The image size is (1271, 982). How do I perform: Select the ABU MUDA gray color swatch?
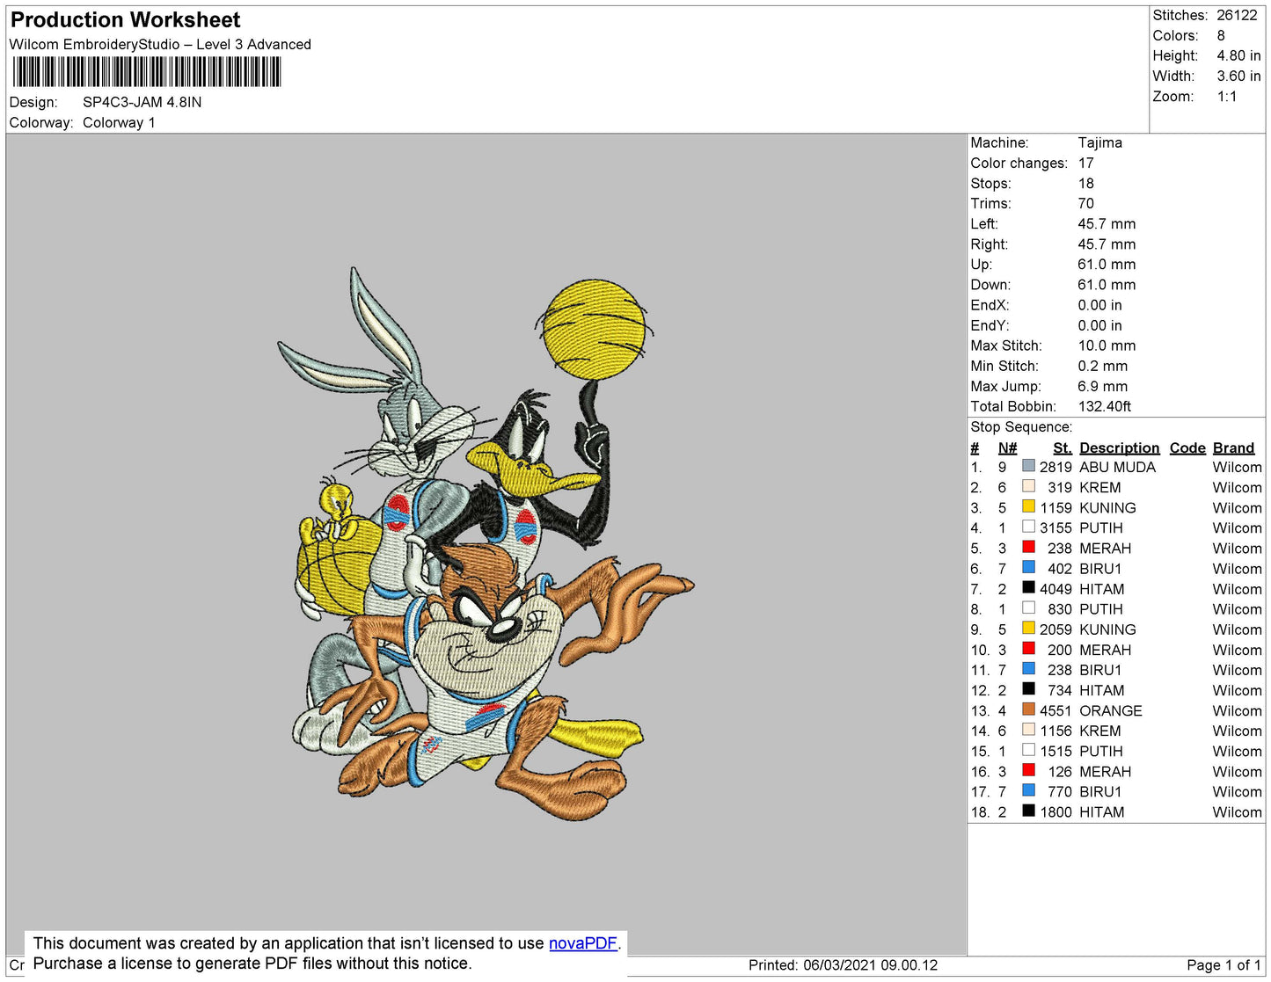(1028, 466)
